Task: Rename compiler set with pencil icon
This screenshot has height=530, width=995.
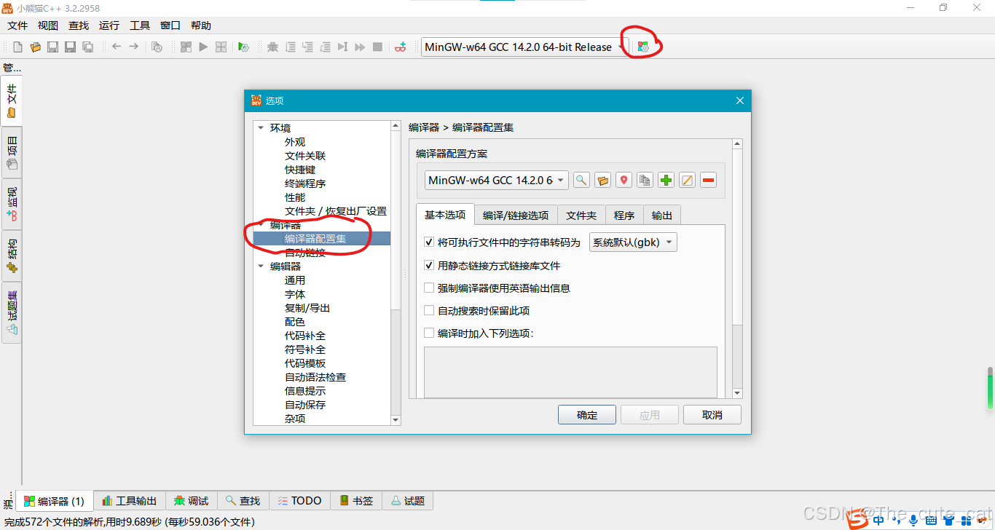Action: [687, 180]
